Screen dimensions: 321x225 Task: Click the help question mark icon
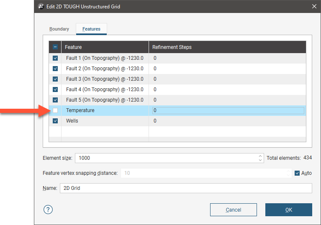[x=48, y=210]
